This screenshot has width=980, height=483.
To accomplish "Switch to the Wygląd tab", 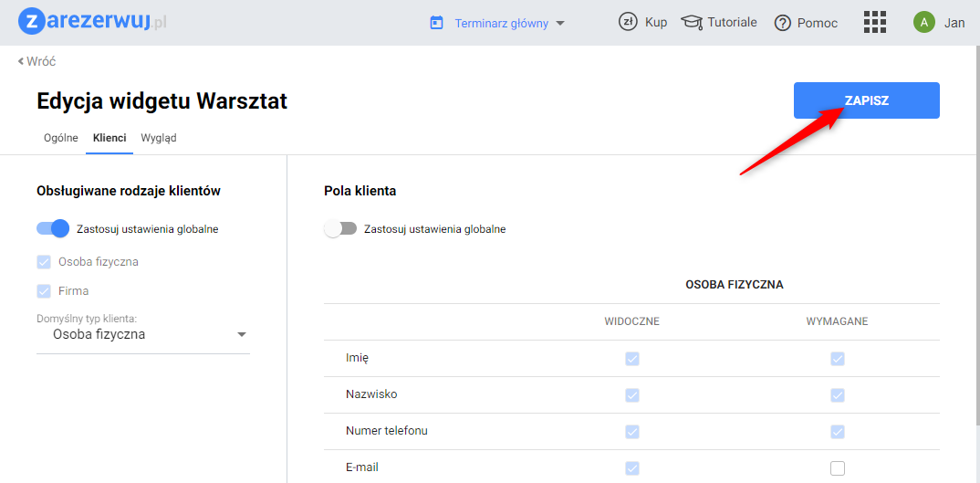I will pyautogui.click(x=159, y=138).
